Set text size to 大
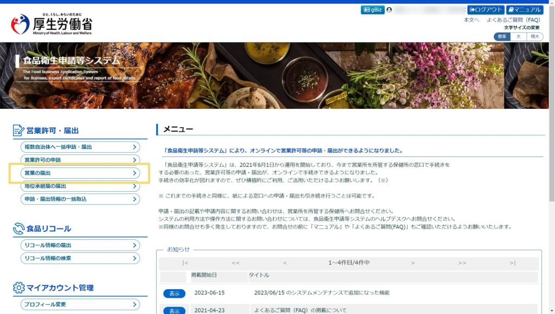 (x=518, y=36)
